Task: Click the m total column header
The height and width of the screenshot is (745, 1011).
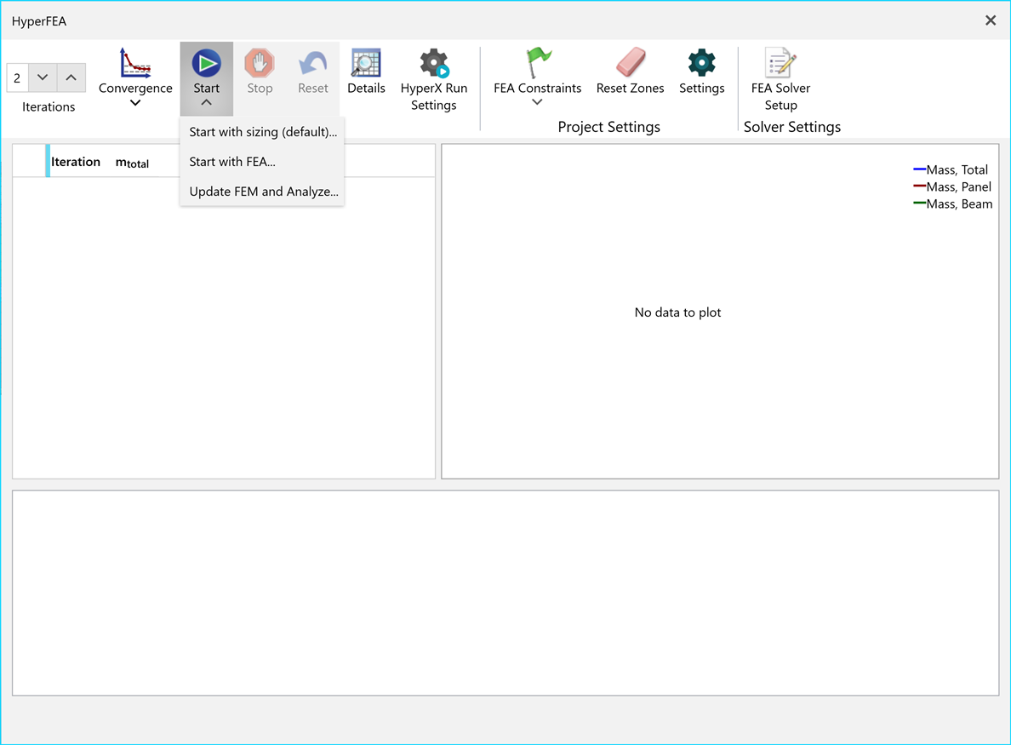Action: click(132, 163)
